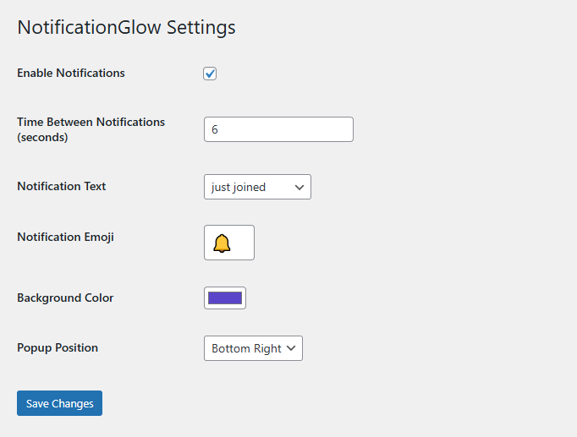This screenshot has width=577, height=437.
Task: Toggle the Enable Notifications checkbox
Action: click(x=210, y=74)
